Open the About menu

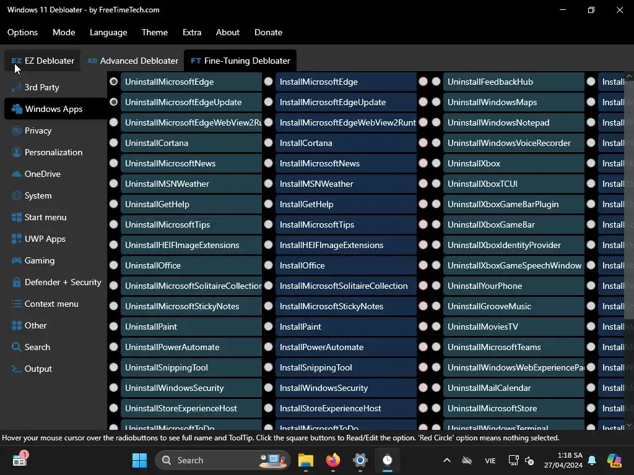(x=228, y=32)
